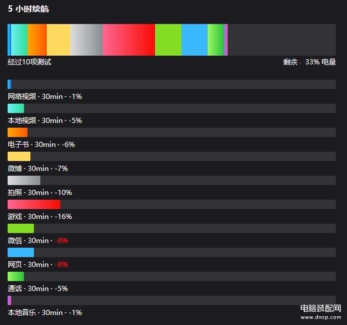Click the red -8% value beside 微信
The height and width of the screenshot is (325, 347).
point(61,241)
